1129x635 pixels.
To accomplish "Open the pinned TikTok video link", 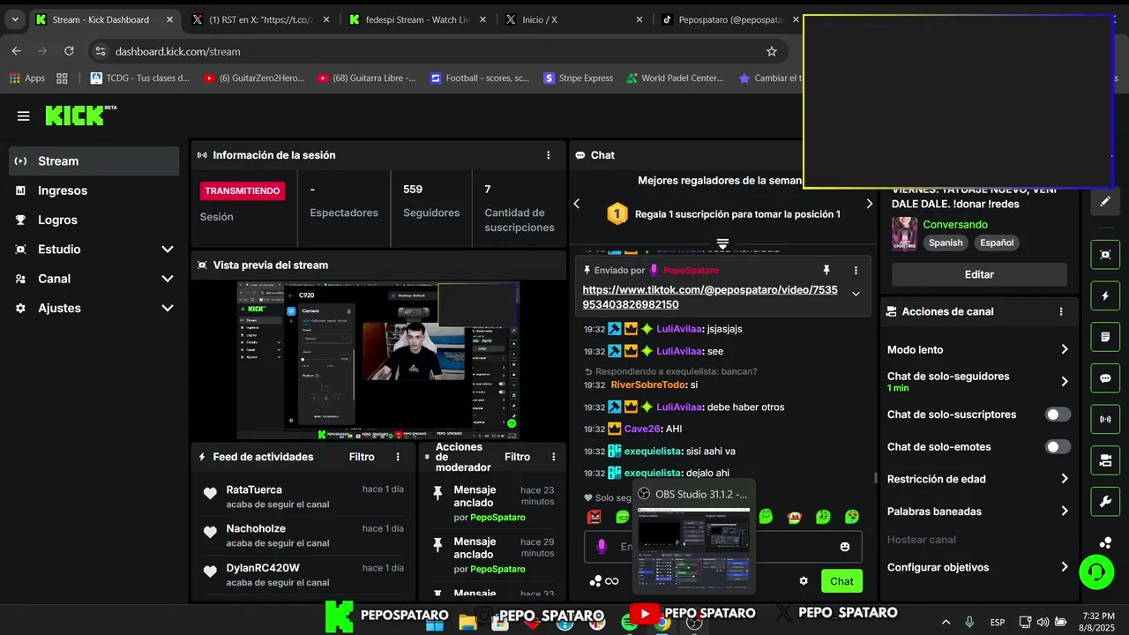I will [710, 296].
